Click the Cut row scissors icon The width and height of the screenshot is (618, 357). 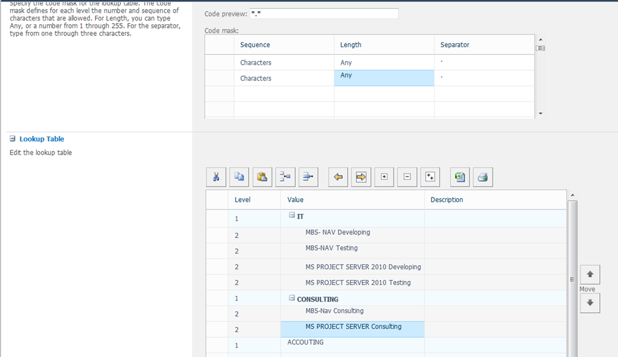point(216,177)
